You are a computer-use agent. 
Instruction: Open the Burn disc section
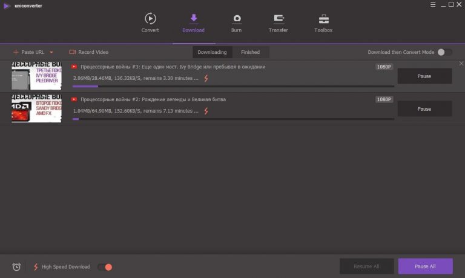(236, 23)
